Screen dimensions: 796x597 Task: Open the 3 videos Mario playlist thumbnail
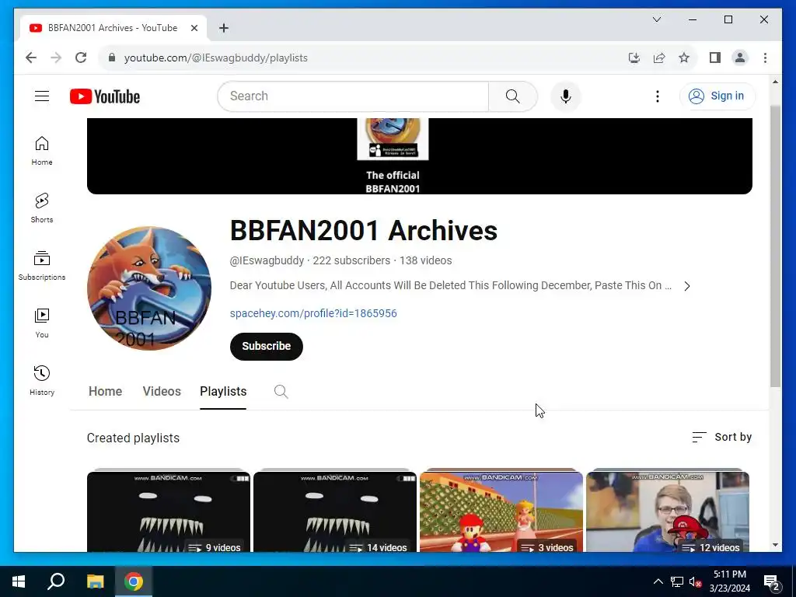(501, 511)
